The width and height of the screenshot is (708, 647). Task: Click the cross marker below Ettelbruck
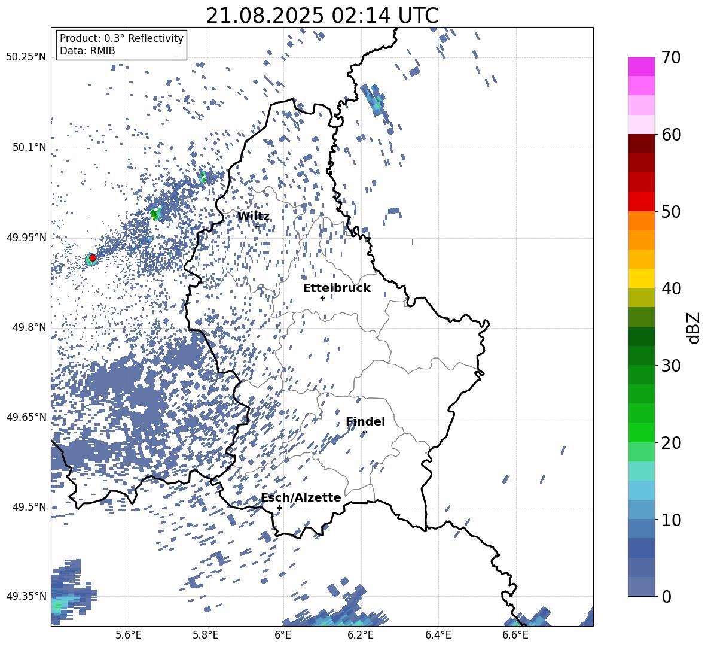pos(322,298)
